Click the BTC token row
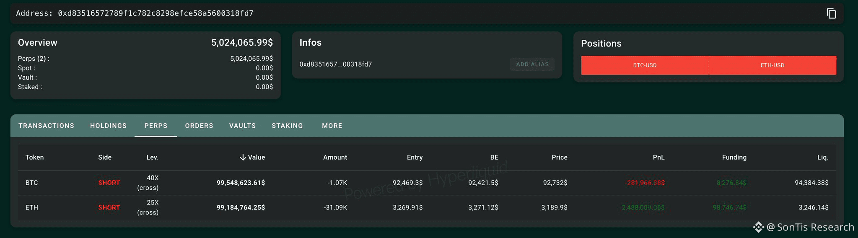The width and height of the screenshot is (858, 238). point(32,183)
